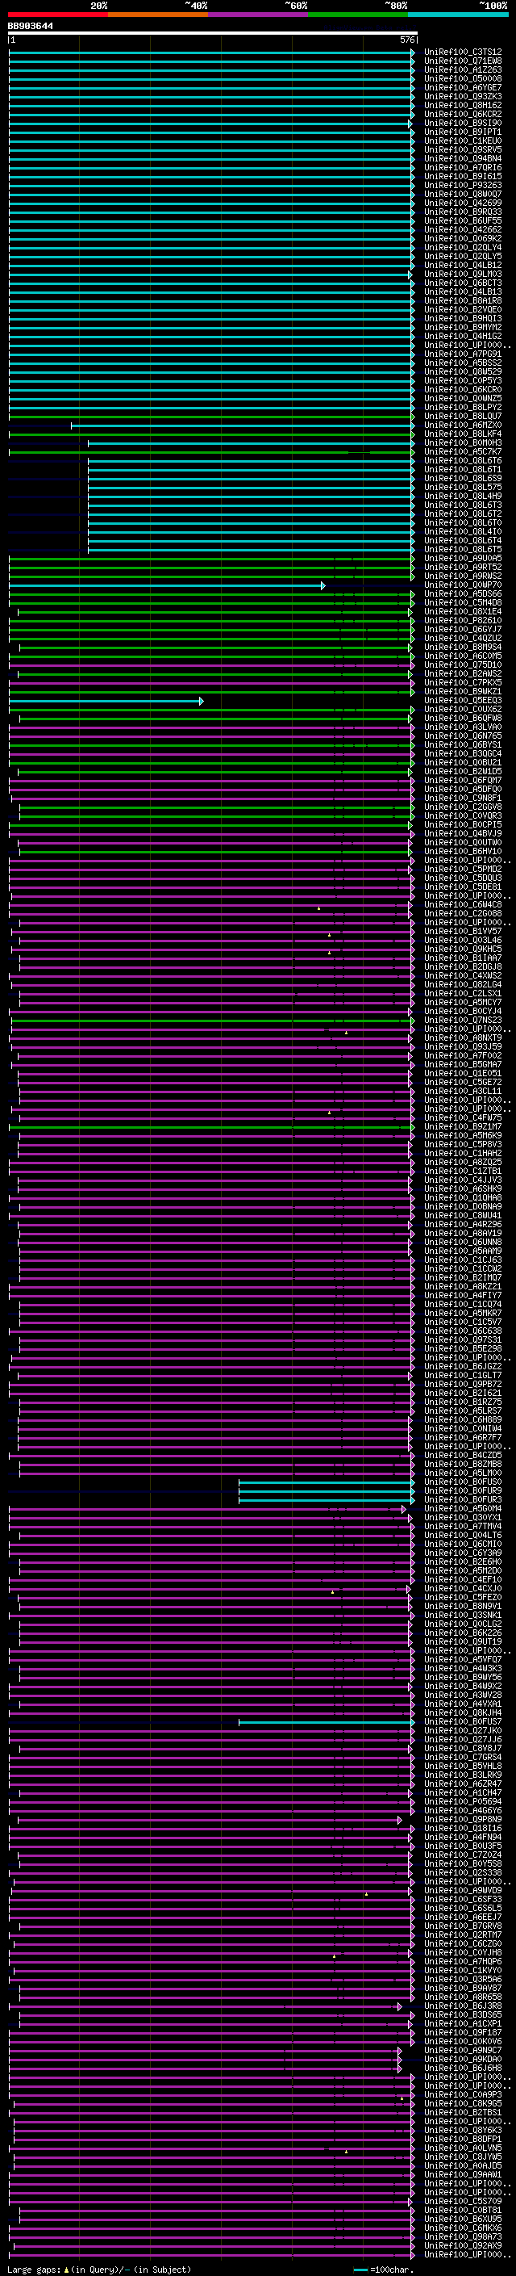The height and width of the screenshot is (2276, 516).
Task: Select the UniRef100_B8A1R8 label
Action: [463, 300]
